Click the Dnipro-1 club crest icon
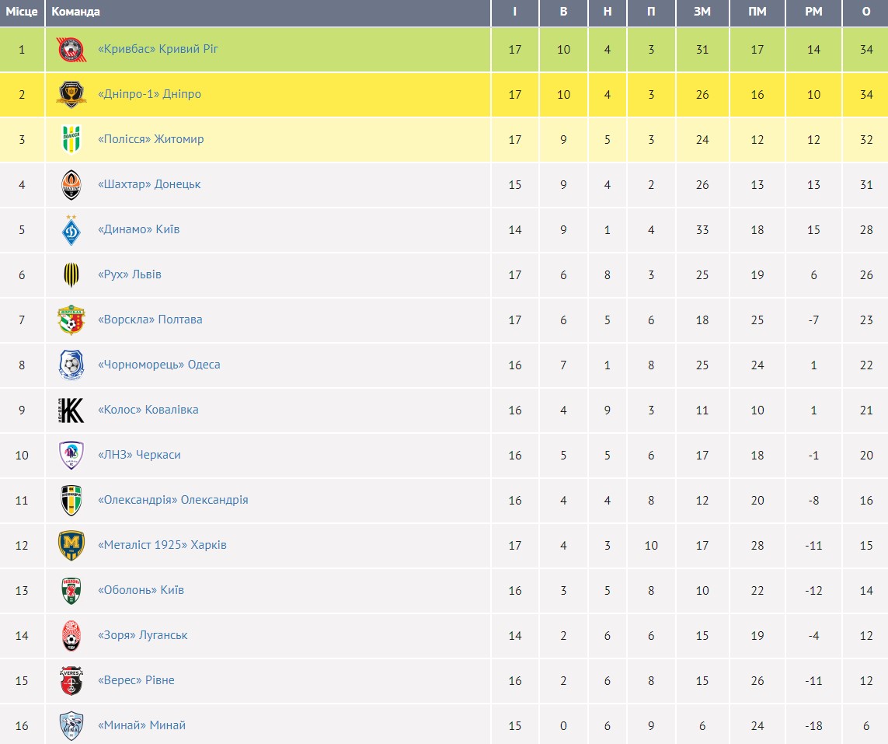The image size is (888, 744). [x=71, y=95]
